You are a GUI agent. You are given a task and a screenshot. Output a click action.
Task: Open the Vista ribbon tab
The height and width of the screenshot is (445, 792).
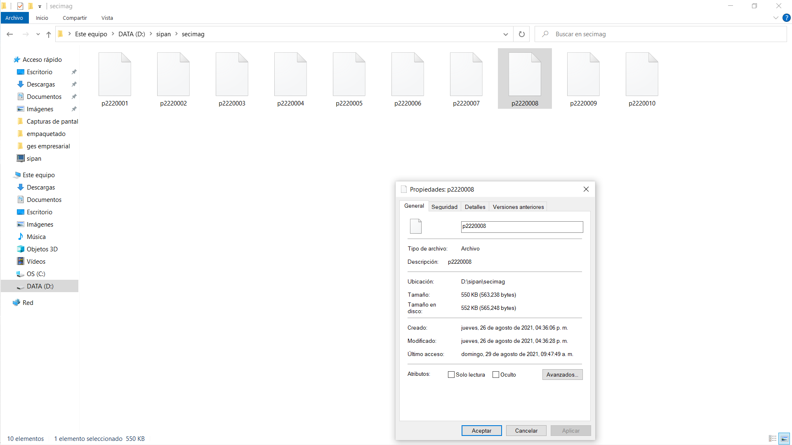point(107,18)
